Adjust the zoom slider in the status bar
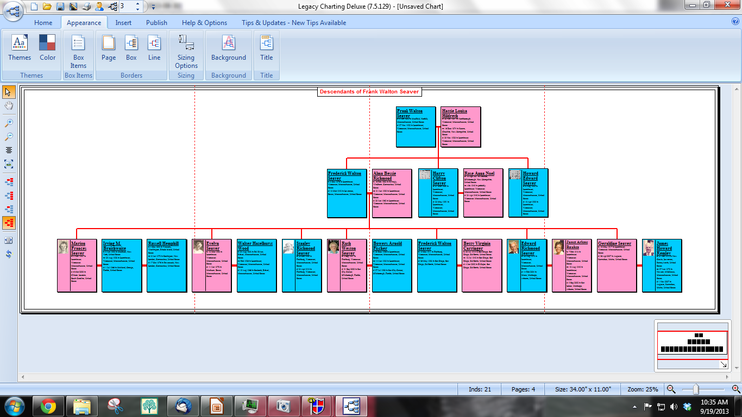 (696, 389)
